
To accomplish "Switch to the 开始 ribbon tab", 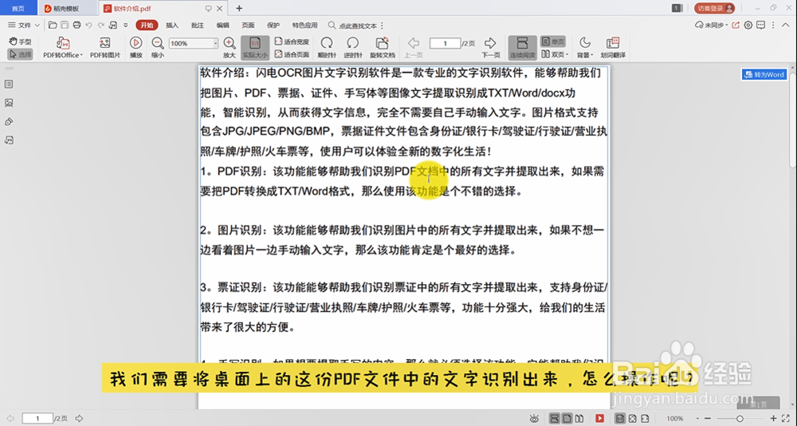I will point(147,25).
